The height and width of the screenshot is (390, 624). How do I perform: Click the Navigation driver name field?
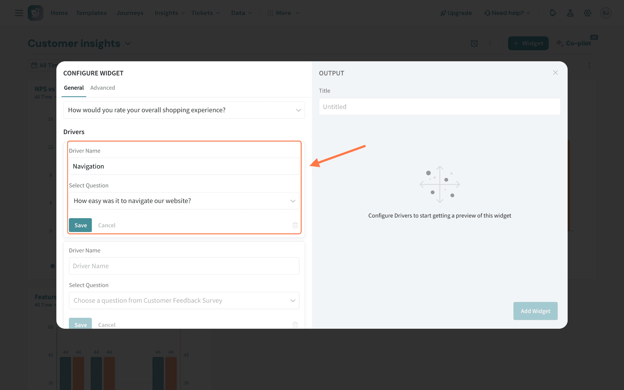pos(184,166)
